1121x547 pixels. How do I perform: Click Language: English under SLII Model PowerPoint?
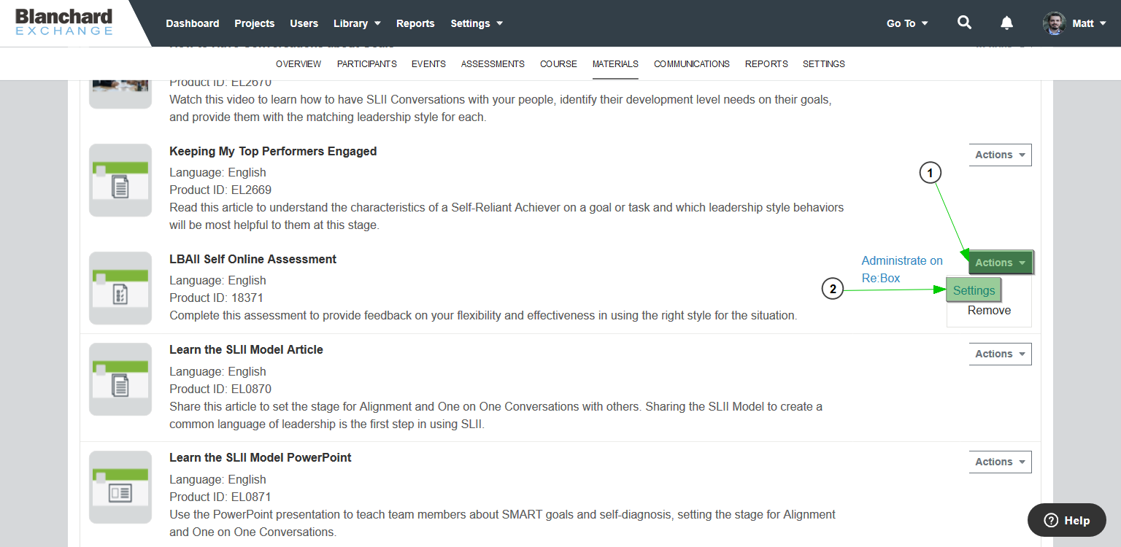coord(217,479)
